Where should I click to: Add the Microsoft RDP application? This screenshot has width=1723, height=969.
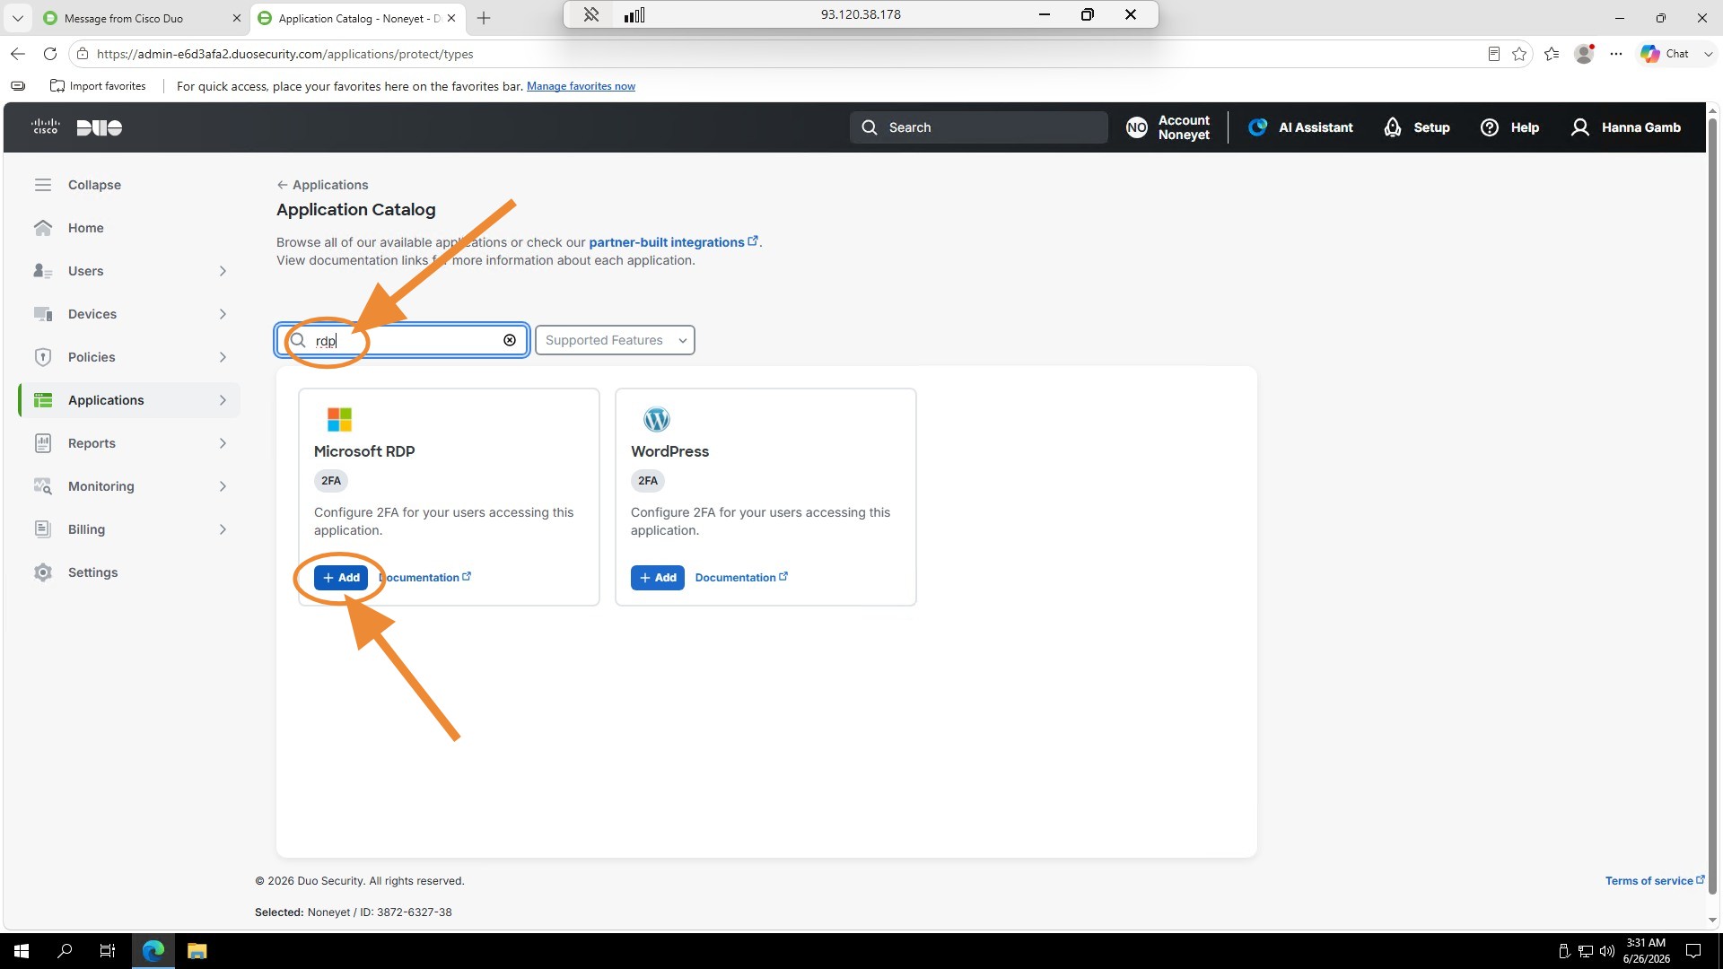[340, 578]
